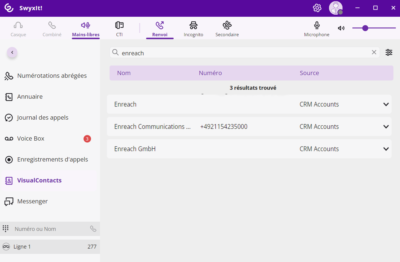Toggle the Secondaire call option
Screen dimensions: 400x262
227,29
